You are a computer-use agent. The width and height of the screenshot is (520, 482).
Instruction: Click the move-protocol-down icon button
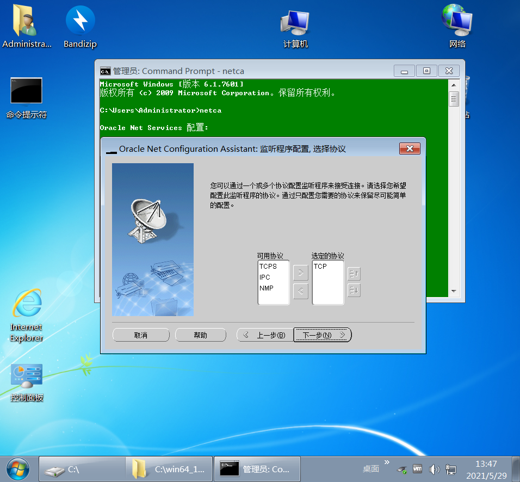[354, 291]
